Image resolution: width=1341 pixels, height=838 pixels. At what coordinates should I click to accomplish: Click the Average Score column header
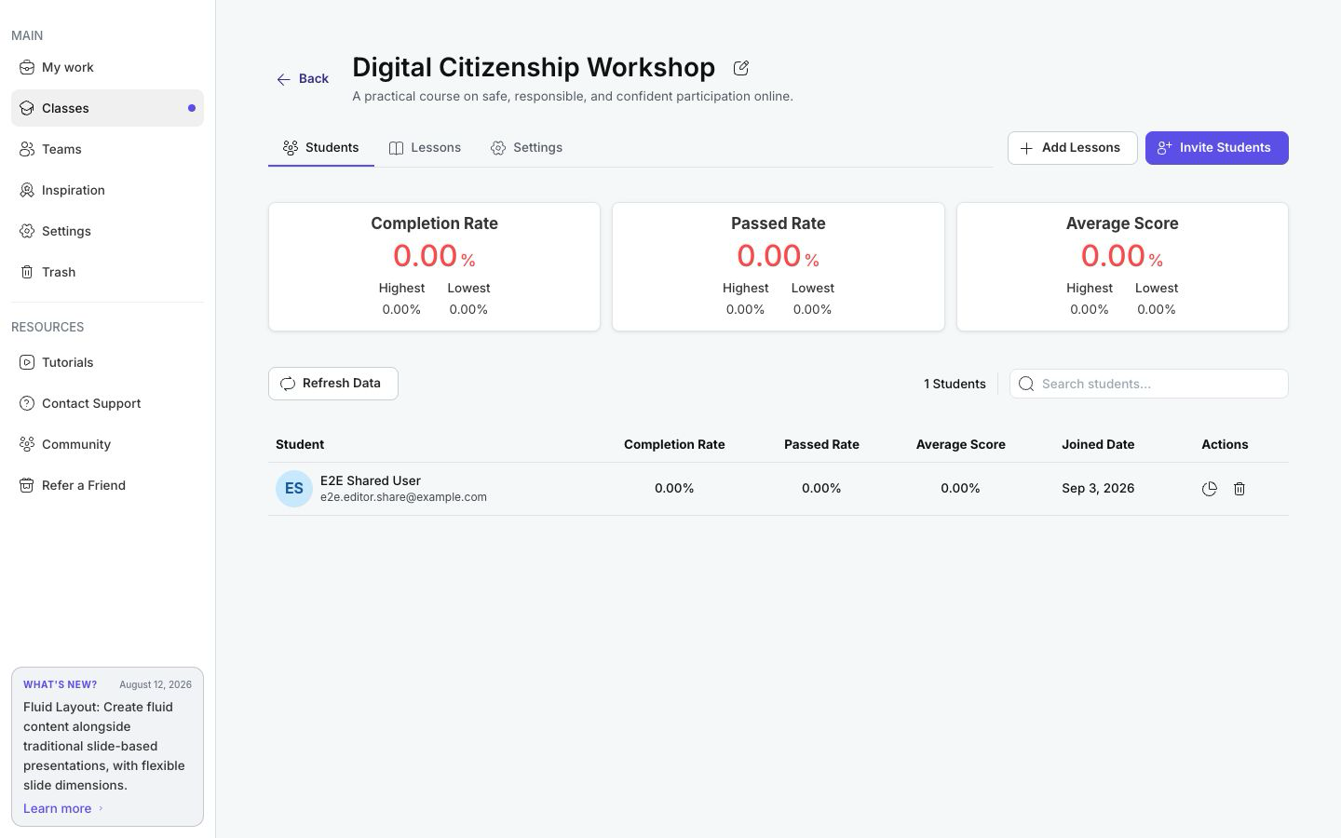[x=960, y=444]
